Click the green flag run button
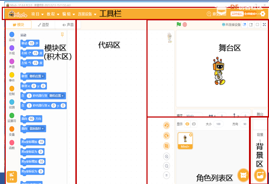Viewport: 269px width, 184px height. pos(179,25)
